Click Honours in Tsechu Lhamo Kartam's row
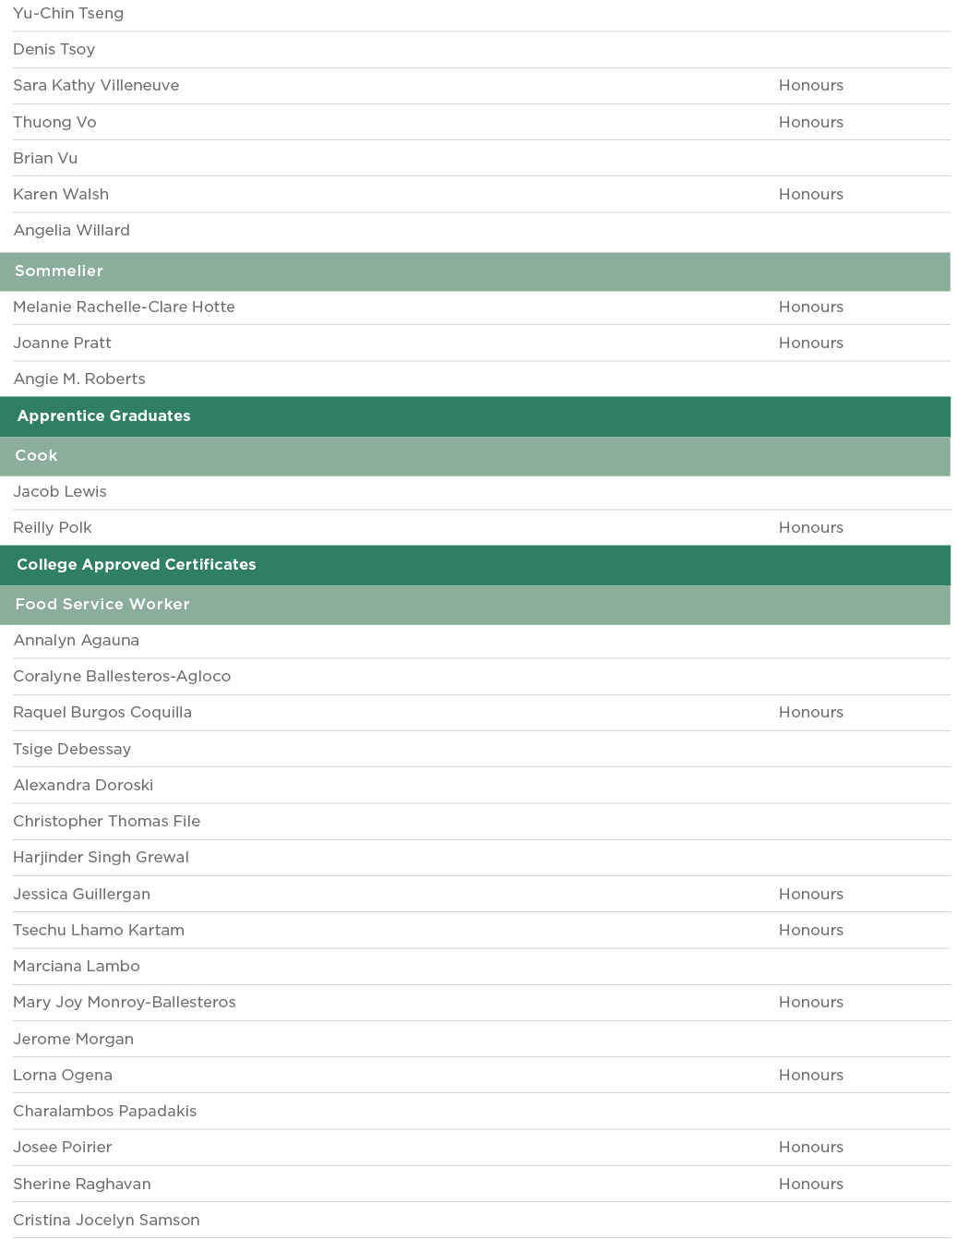The width and height of the screenshot is (957, 1240). click(x=810, y=931)
